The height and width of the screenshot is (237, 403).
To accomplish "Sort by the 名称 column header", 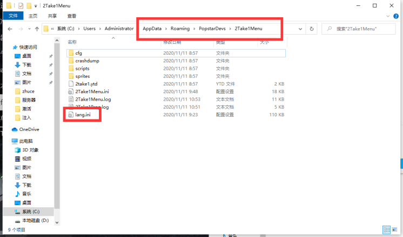I will 72,42.
